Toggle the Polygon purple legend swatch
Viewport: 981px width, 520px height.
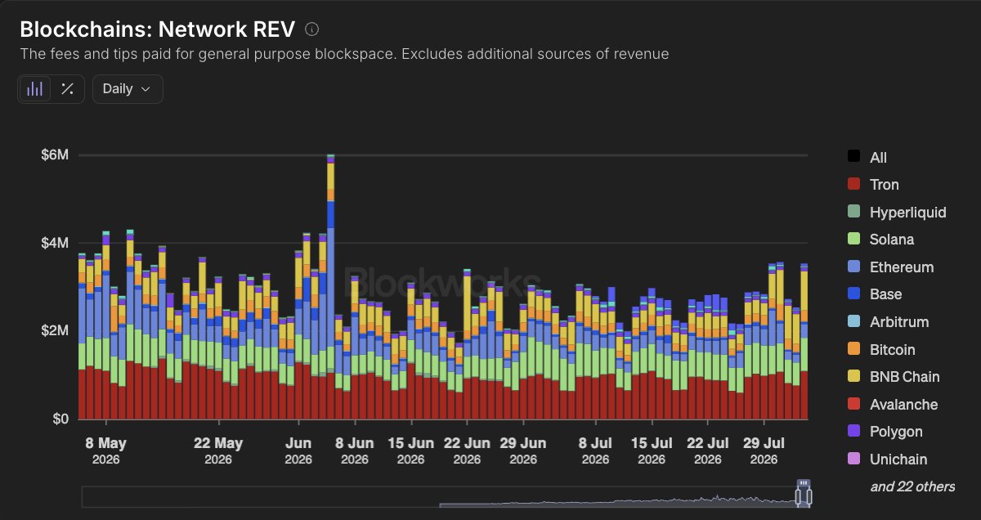tap(853, 431)
